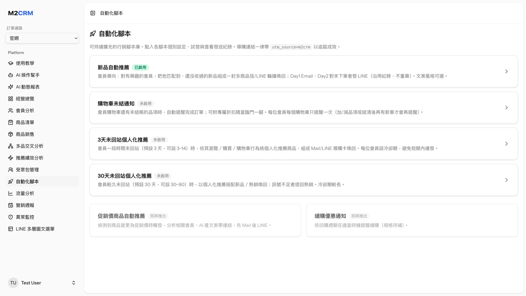Click the 營銷週報 calendar clock icon
This screenshot has height=296, width=526.
pos(11,205)
